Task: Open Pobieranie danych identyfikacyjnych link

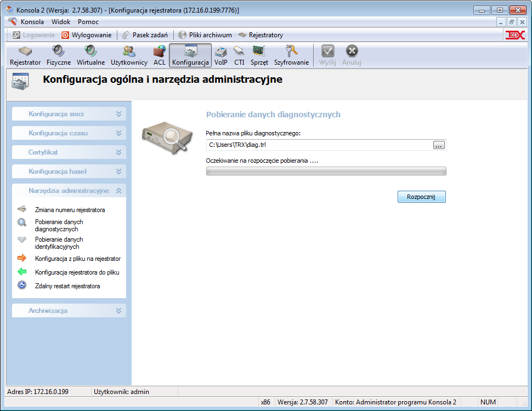Action: point(59,243)
